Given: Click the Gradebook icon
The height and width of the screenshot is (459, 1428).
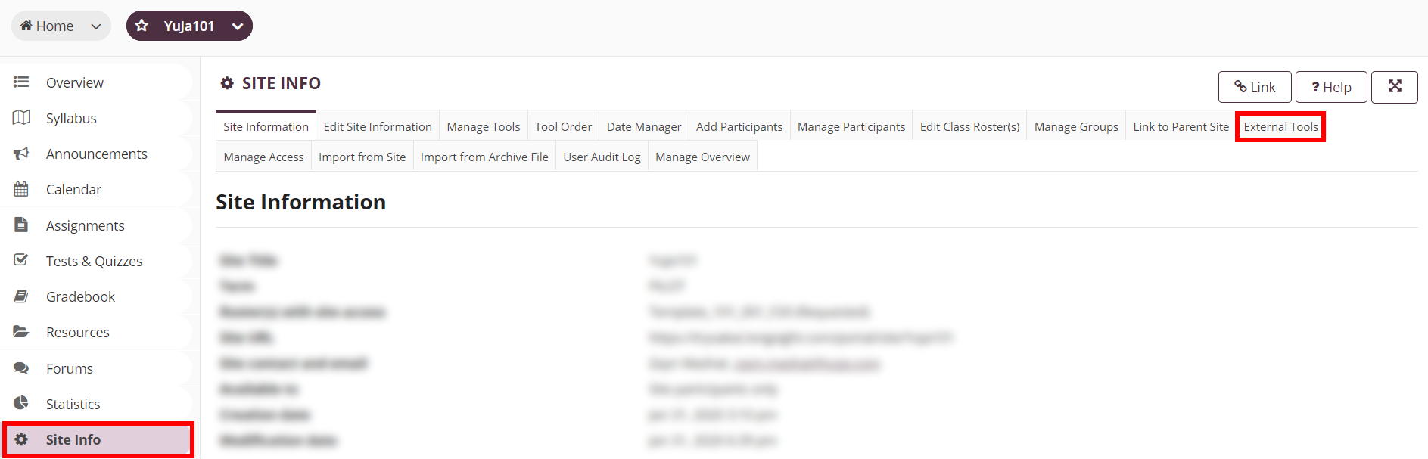Looking at the screenshot, I should click(21, 296).
